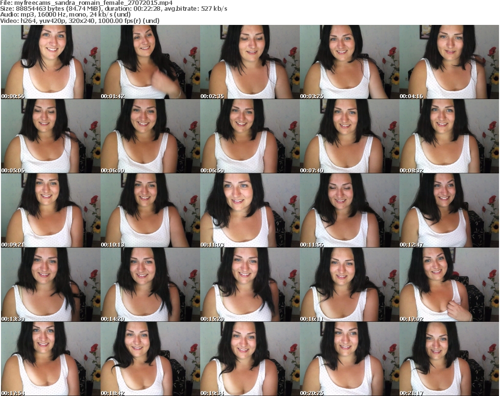500x396 pixels.
Task: Click the frame timestamped 00:13:39
Action: coord(51,285)
